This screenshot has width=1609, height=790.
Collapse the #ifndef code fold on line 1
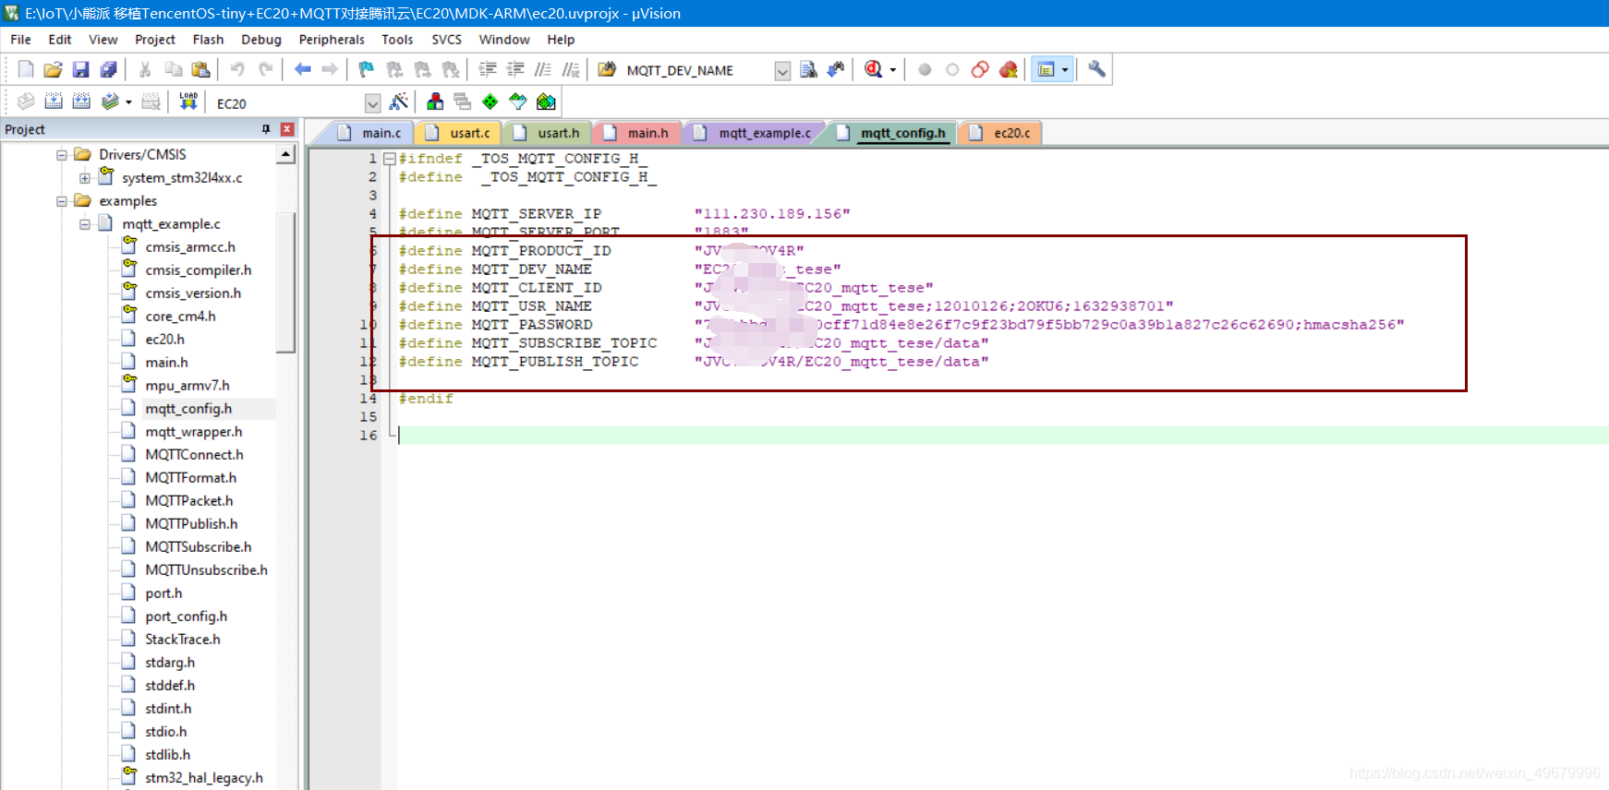[390, 159]
